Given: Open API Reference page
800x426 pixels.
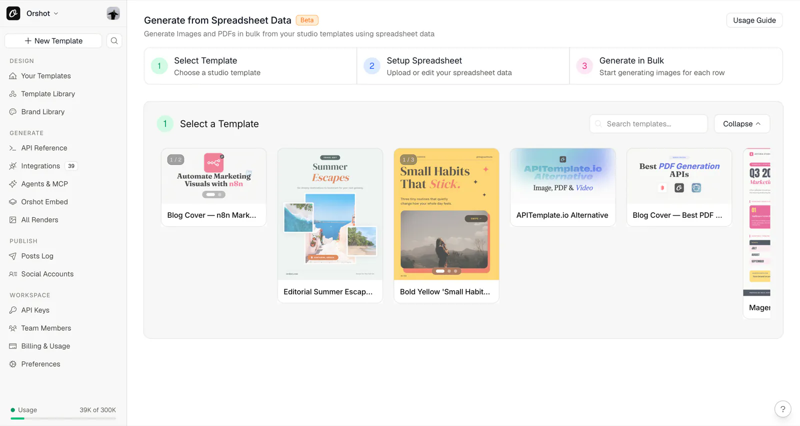Looking at the screenshot, I should click(x=44, y=148).
